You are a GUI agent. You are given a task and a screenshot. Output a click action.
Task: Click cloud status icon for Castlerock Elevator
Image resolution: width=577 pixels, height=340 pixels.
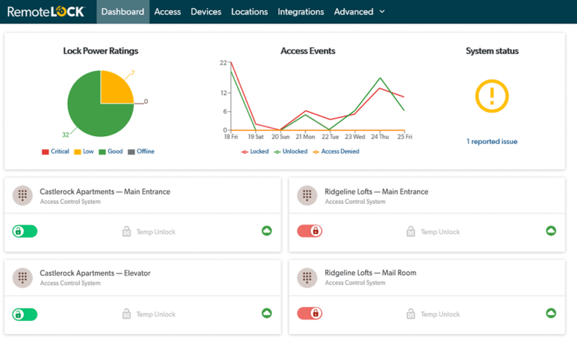(x=267, y=313)
